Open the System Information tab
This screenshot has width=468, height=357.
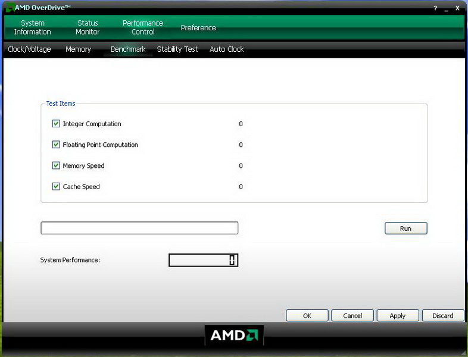coord(33,27)
